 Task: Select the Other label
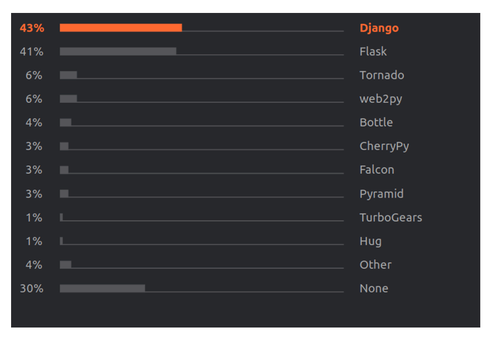[x=375, y=265]
